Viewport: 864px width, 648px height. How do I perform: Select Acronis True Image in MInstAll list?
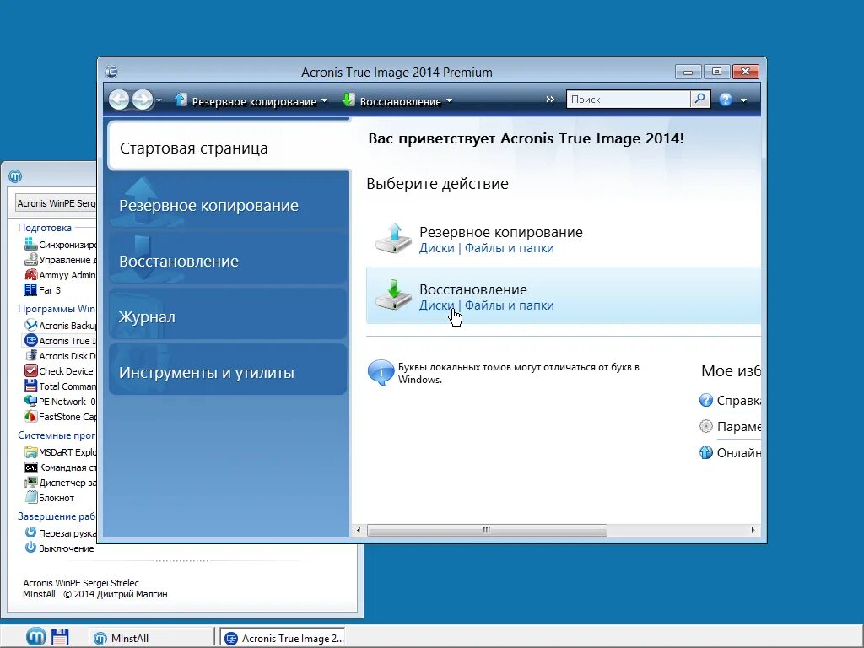pyautogui.click(x=60, y=341)
